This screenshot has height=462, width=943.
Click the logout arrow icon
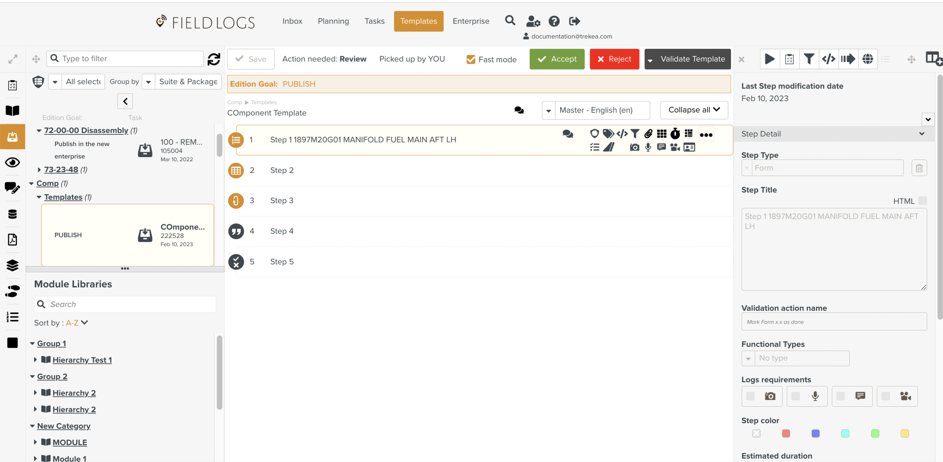tap(574, 21)
